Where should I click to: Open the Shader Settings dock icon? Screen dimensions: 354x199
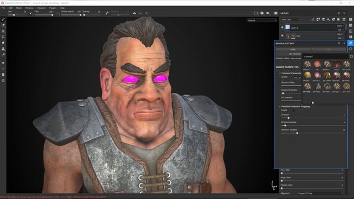pos(351,43)
